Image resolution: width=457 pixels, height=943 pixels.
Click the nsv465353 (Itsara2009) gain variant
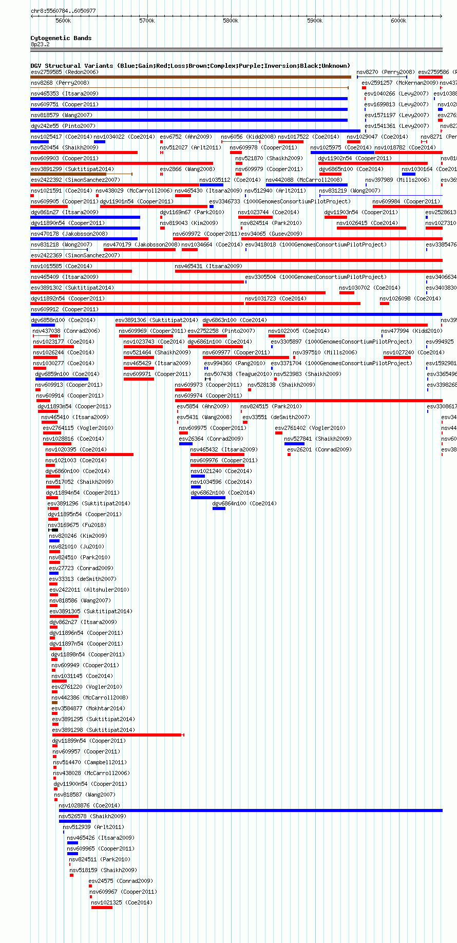[189, 99]
